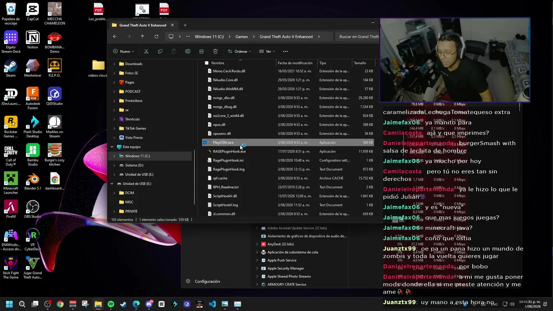
Task: Uncheck the PlayGTAV.exe selection checkbox
Action: click(x=205, y=143)
